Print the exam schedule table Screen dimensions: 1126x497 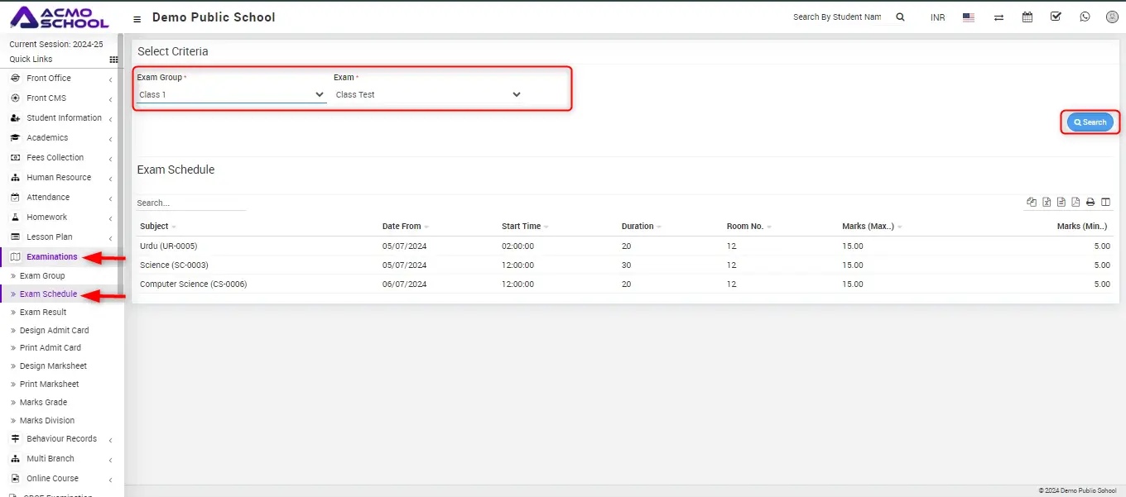click(x=1090, y=202)
